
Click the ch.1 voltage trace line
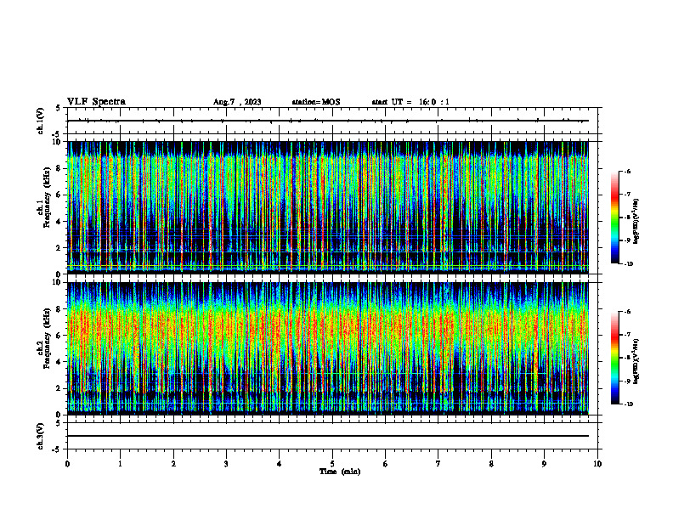(x=328, y=121)
